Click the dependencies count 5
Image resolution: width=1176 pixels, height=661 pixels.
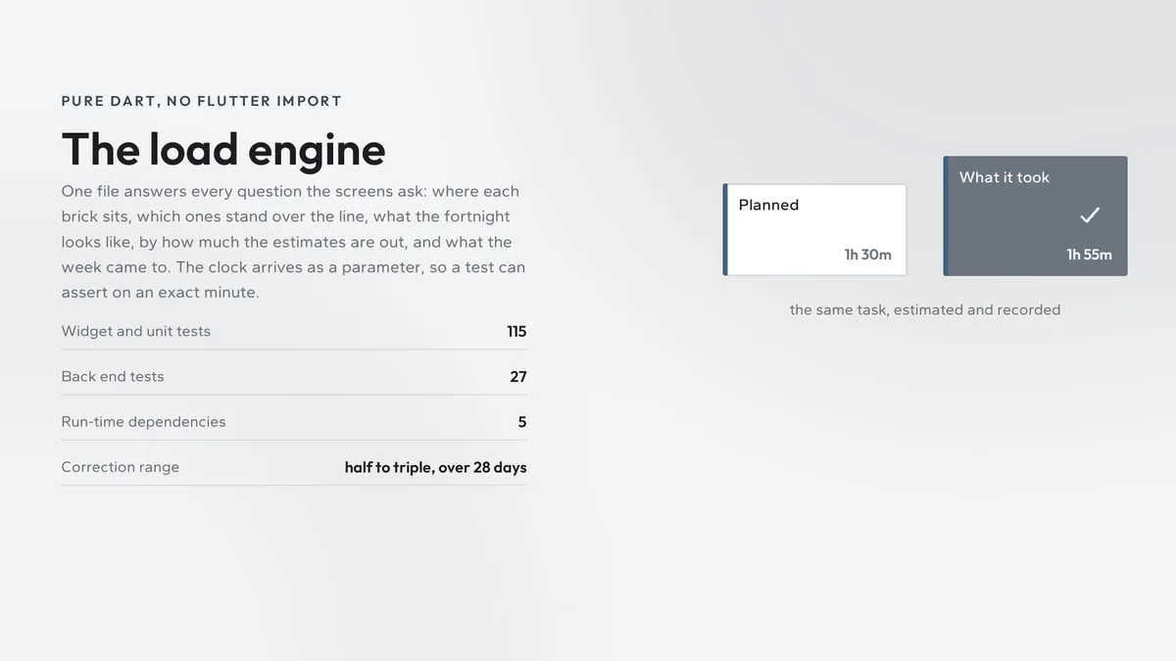coord(522,422)
